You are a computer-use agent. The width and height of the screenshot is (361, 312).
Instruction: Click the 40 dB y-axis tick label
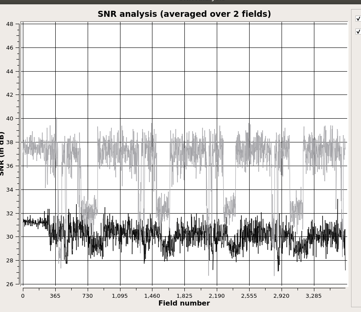click(10, 118)
